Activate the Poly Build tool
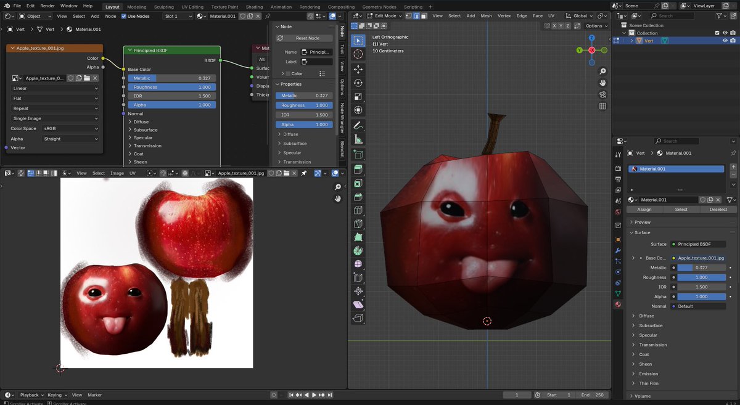The height and width of the screenshot is (405, 740). pos(358,237)
